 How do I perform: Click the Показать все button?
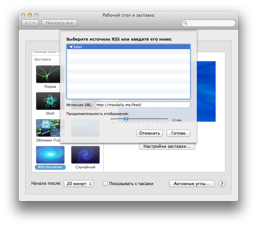(59, 23)
